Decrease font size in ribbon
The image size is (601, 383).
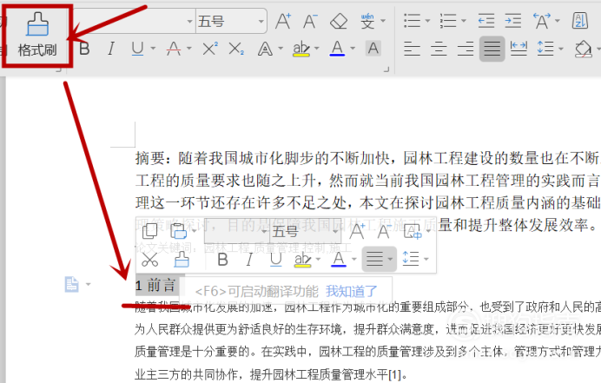click(310, 21)
